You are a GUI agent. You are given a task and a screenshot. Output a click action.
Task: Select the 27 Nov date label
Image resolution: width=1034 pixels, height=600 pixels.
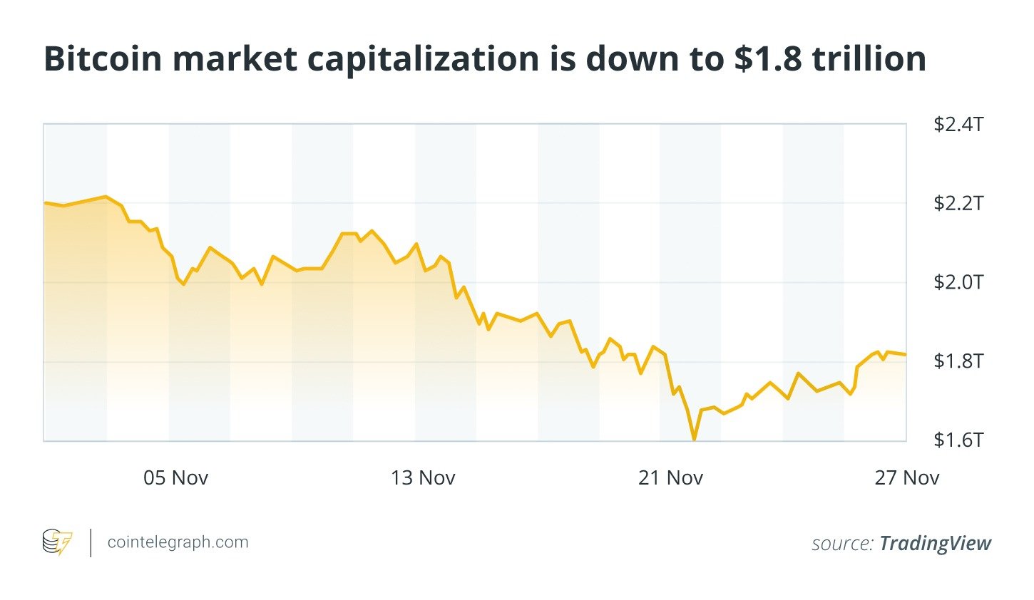click(906, 477)
